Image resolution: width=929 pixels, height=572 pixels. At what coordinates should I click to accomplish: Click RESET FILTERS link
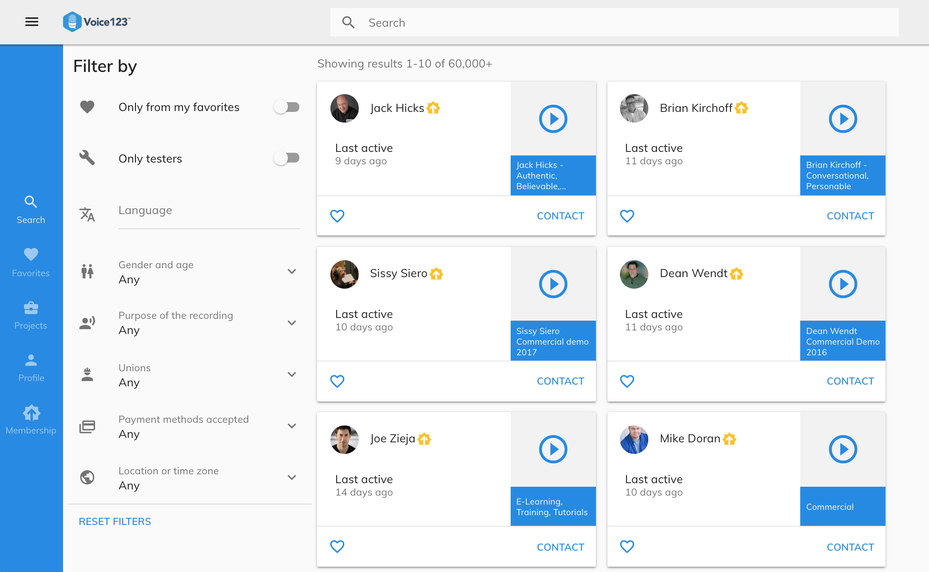click(x=115, y=521)
